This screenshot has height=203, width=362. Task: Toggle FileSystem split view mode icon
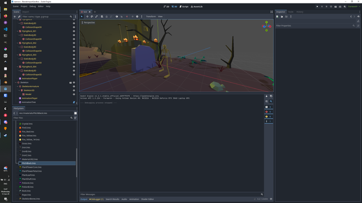75,113
